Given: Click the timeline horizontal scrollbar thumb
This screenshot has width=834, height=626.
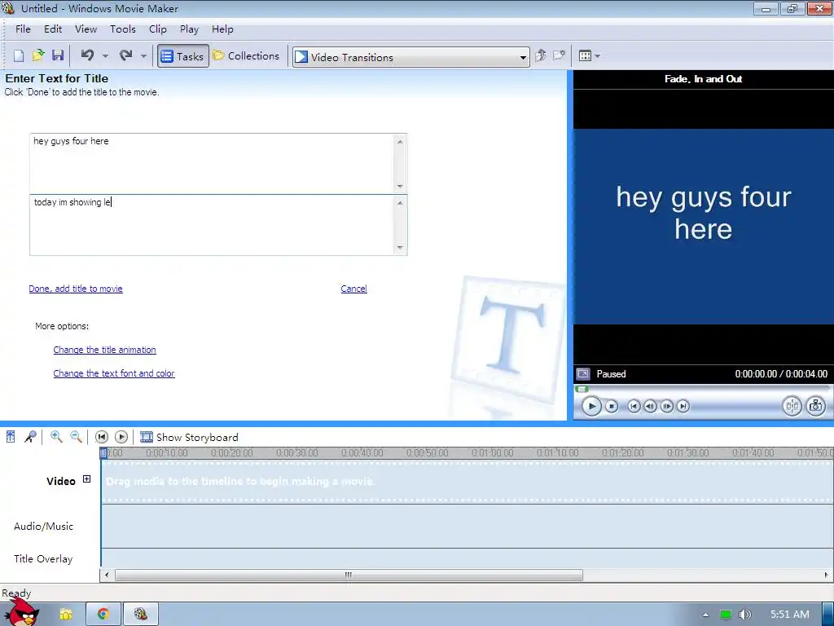Looking at the screenshot, I should coord(349,575).
